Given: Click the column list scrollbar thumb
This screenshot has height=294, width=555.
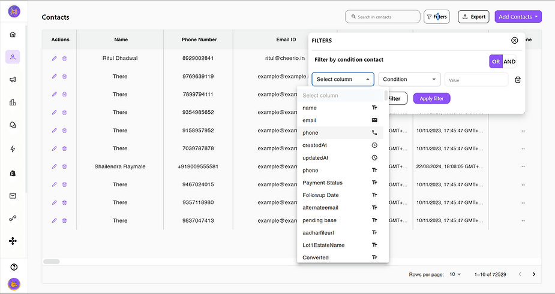Looking at the screenshot, I should [x=386, y=95].
